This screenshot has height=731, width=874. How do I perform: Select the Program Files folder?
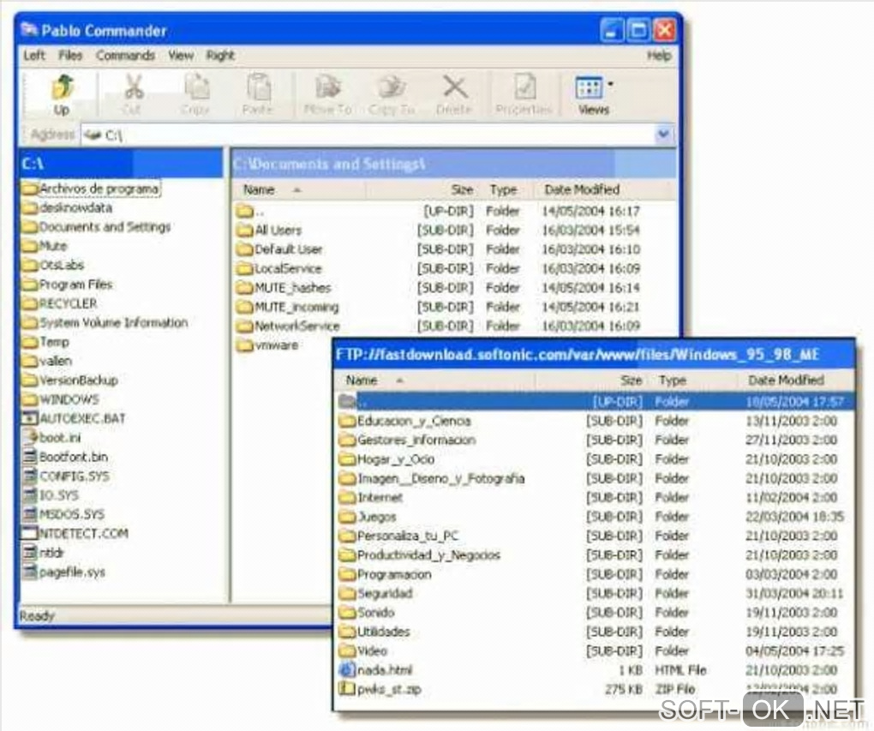pos(68,285)
